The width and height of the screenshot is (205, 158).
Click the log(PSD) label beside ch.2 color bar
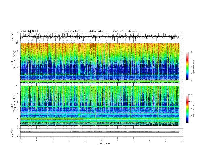point(194,110)
